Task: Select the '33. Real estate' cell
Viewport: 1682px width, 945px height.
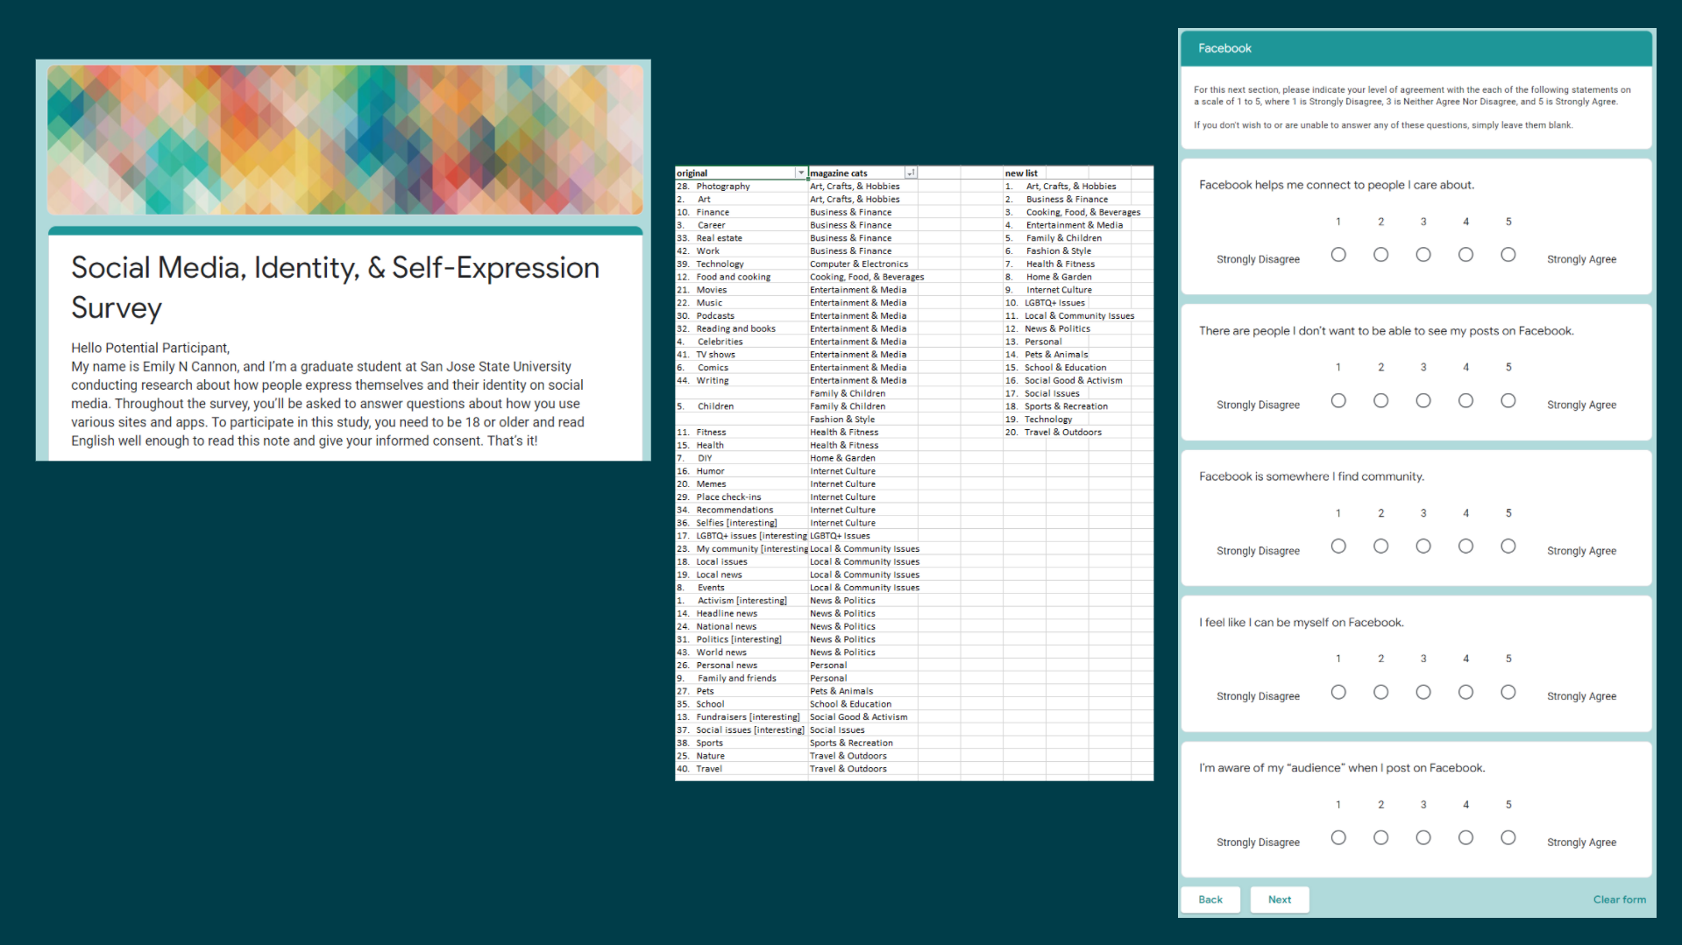Action: pyautogui.click(x=742, y=238)
